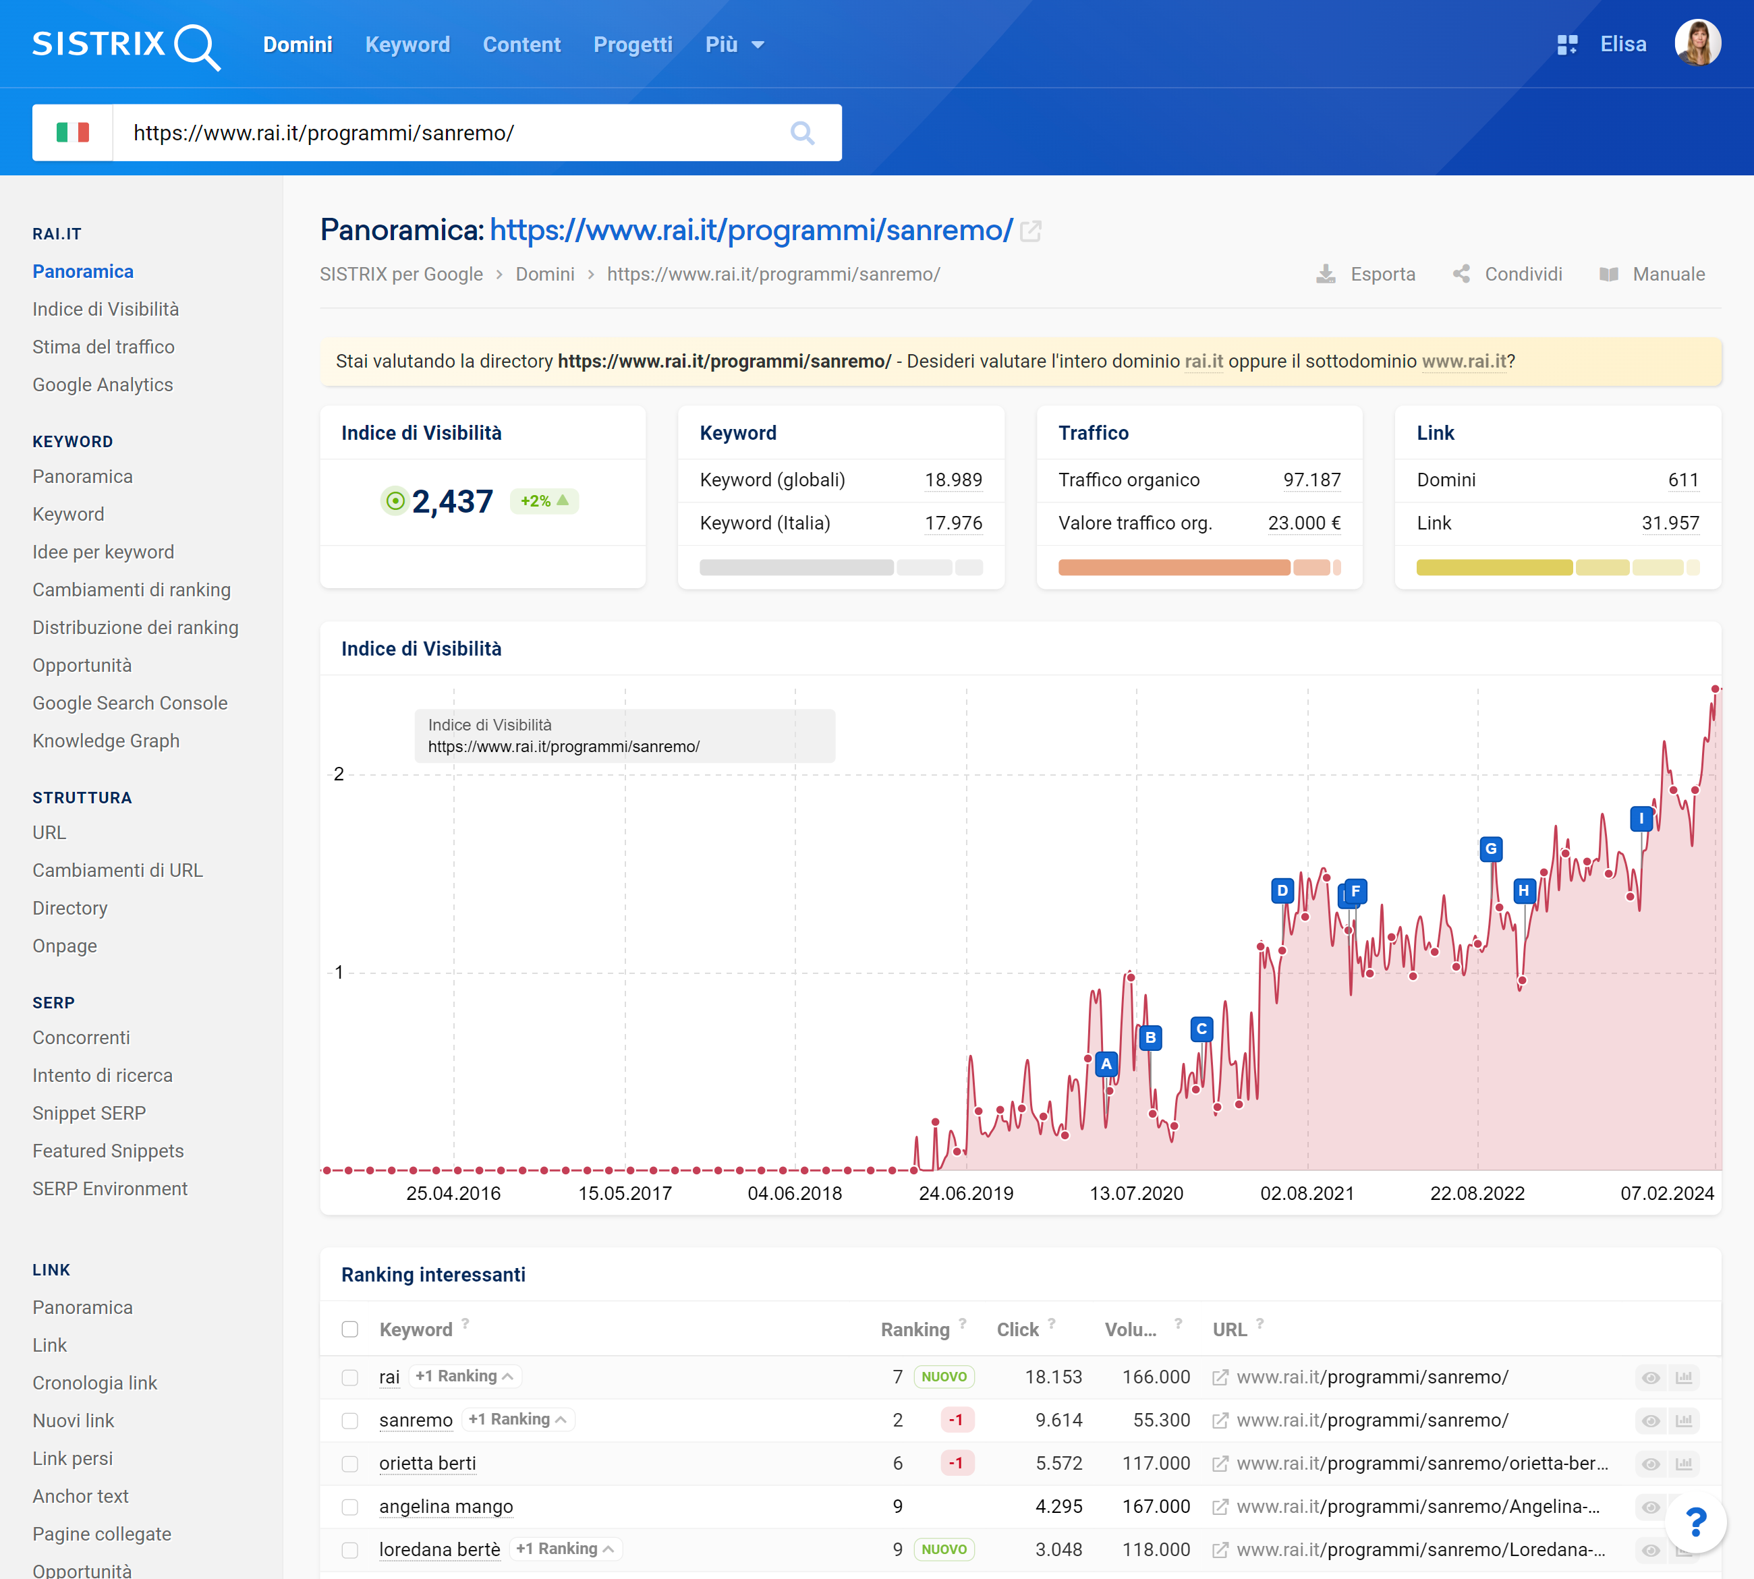The width and height of the screenshot is (1754, 1579).
Task: Click the help tooltip next to URL column header
Action: point(1260,1323)
